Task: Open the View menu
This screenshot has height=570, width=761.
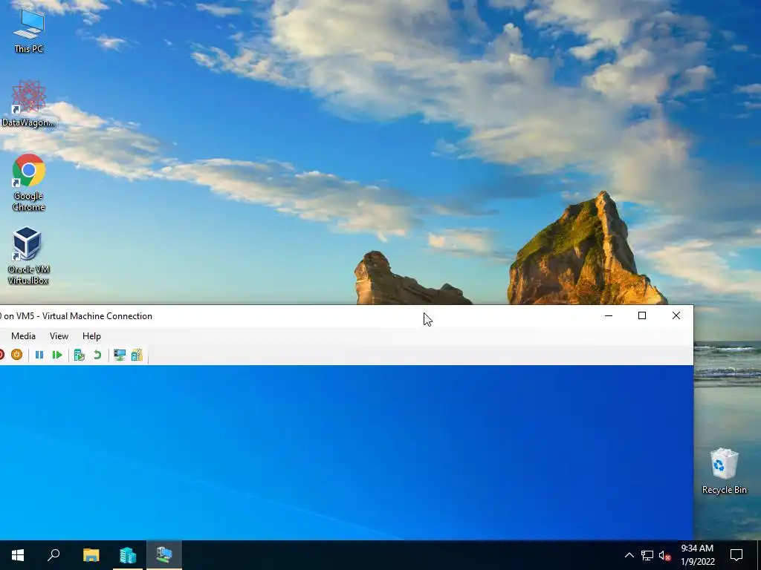Action: click(x=59, y=336)
